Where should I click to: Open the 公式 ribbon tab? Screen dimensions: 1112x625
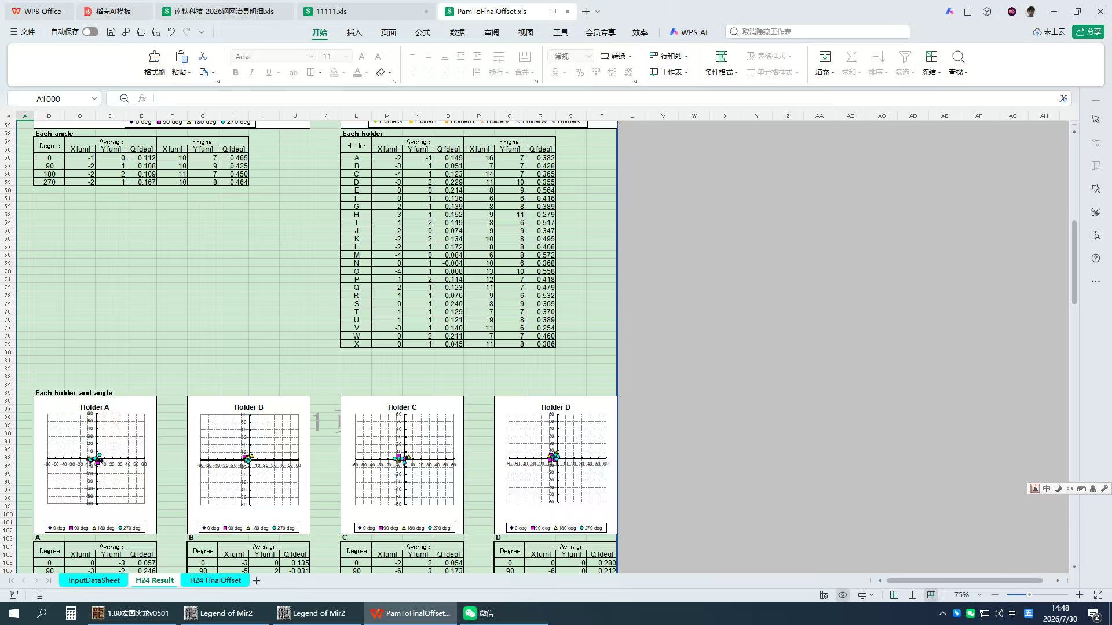[423, 32]
